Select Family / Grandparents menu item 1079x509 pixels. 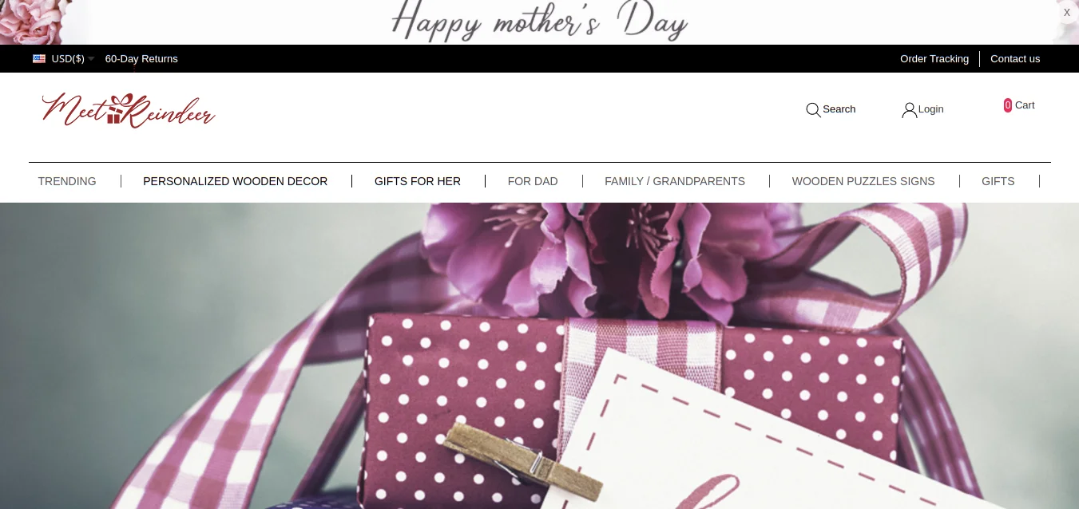pos(675,181)
